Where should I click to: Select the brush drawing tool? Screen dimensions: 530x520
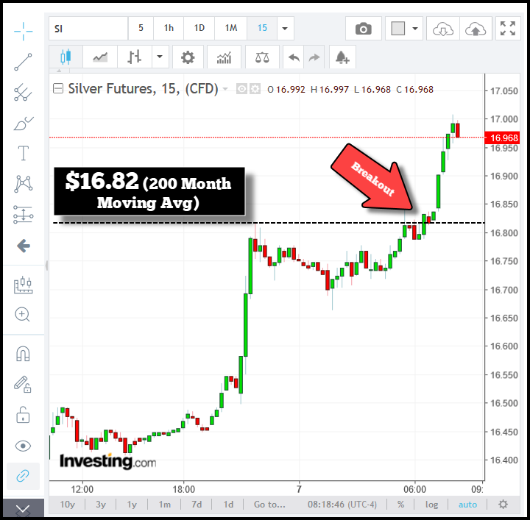point(24,124)
